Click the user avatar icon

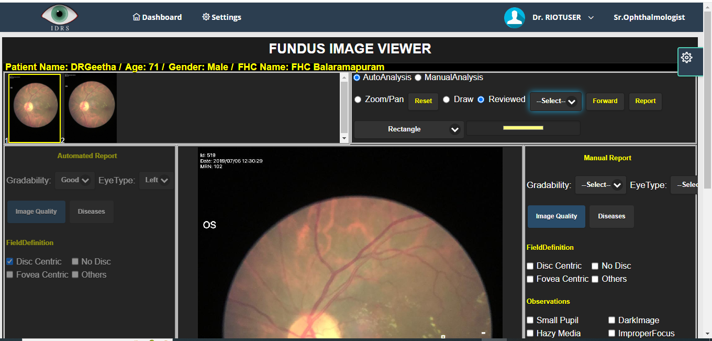pyautogui.click(x=515, y=17)
